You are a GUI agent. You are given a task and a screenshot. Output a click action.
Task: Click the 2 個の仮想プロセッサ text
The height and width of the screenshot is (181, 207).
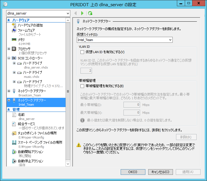pyautogui.click(x=33, y=53)
